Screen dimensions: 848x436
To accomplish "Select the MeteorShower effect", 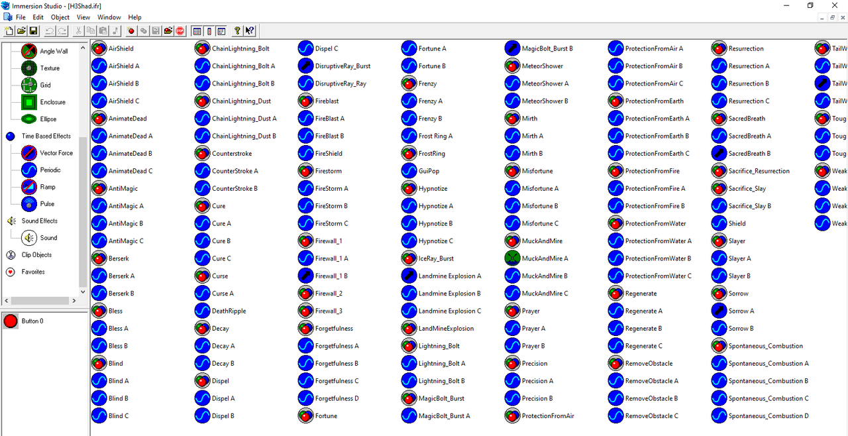I will click(535, 66).
